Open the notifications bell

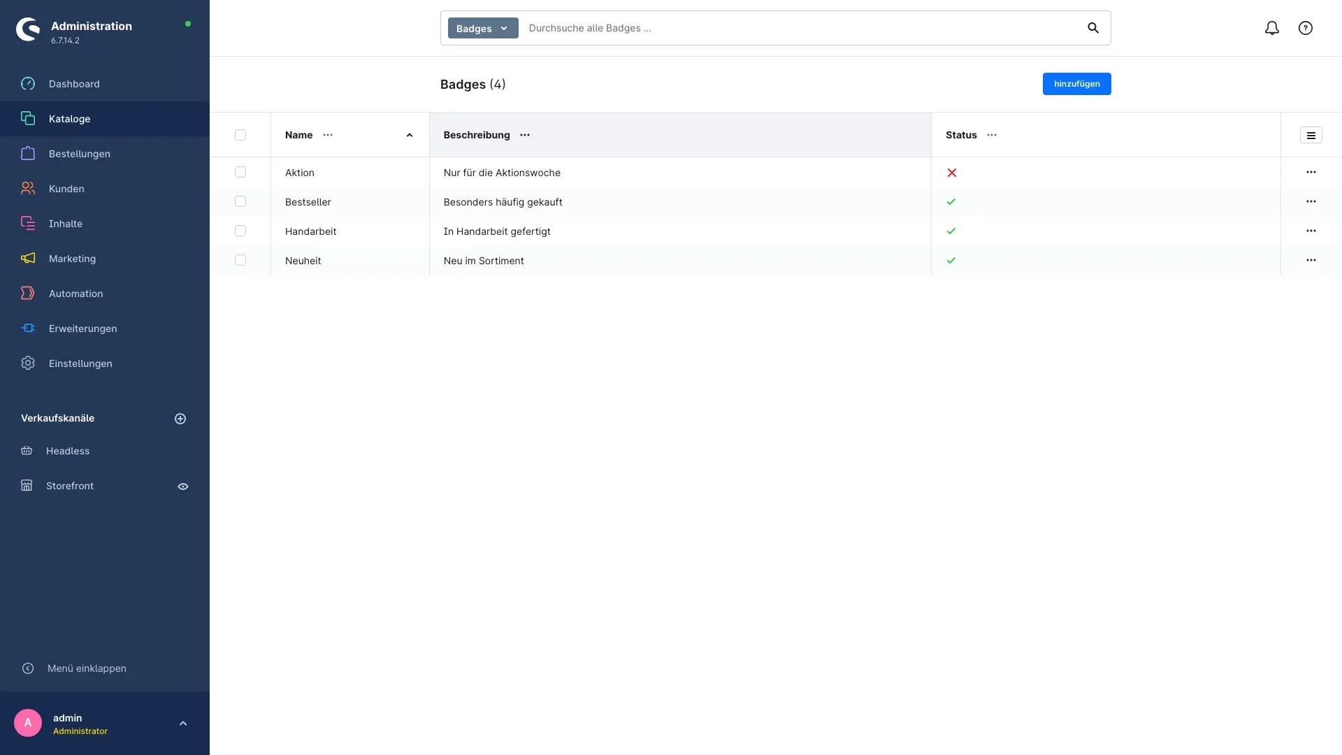pyautogui.click(x=1272, y=28)
